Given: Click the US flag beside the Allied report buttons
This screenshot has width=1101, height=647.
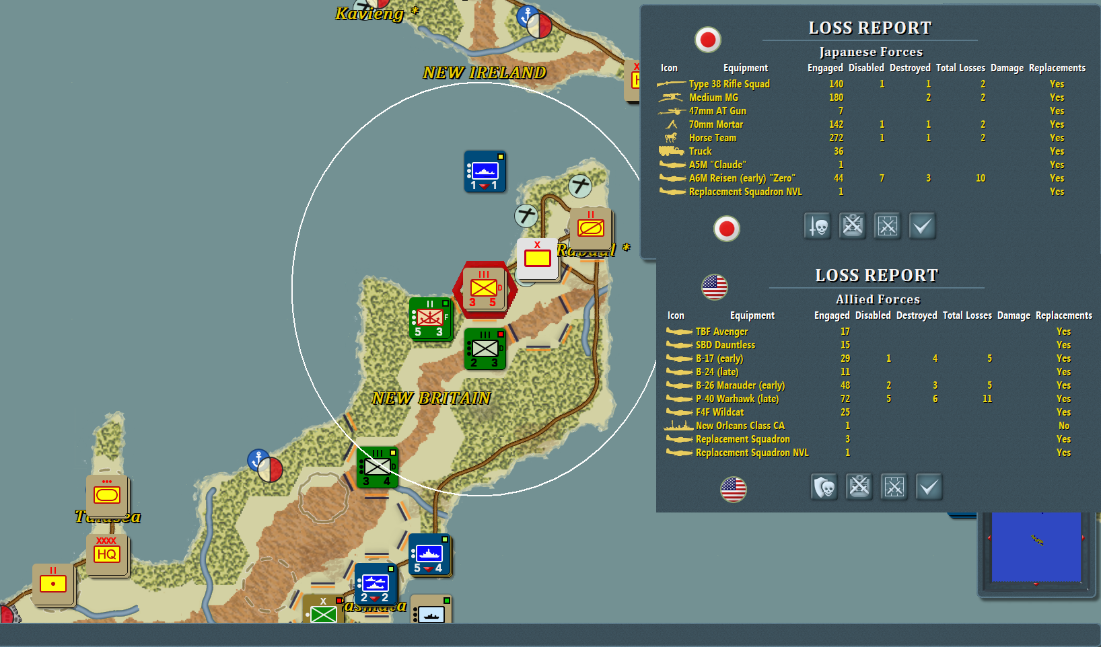Looking at the screenshot, I should (734, 489).
